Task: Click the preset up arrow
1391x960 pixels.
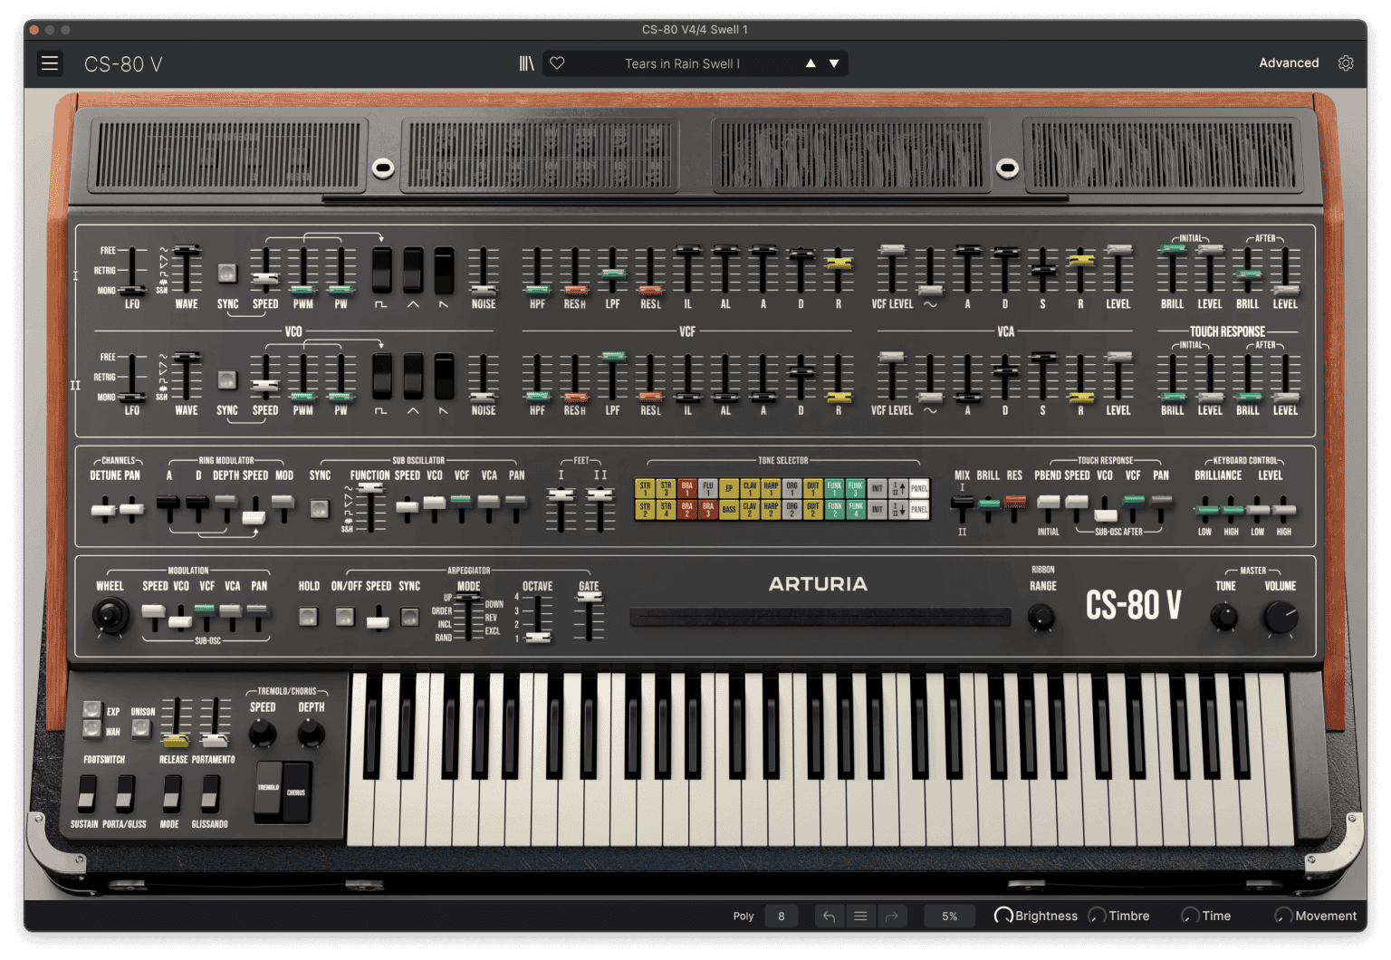Action: point(810,63)
